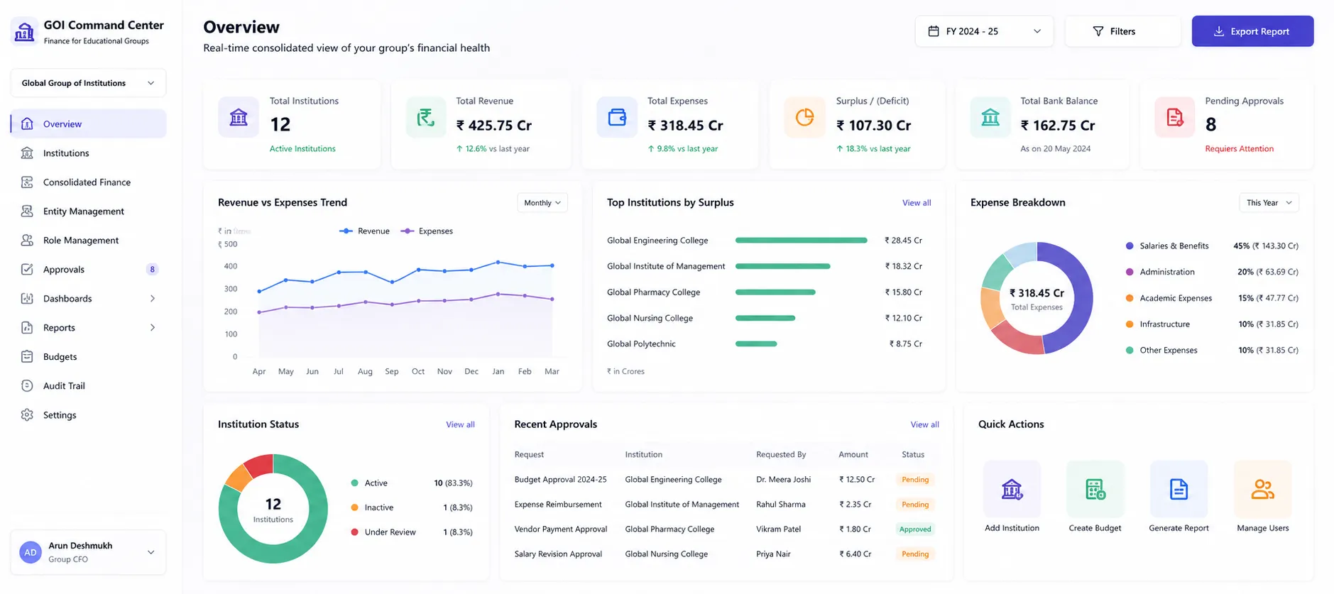Image resolution: width=1334 pixels, height=594 pixels.
Task: Click the GOI Command Center logo icon
Action: [25, 31]
